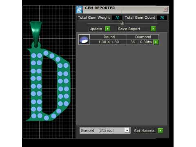The width and height of the screenshot is (196, 147).
Task: Click the Diamond (3.52 spg) combo box
Action: pyautogui.click(x=105, y=130)
